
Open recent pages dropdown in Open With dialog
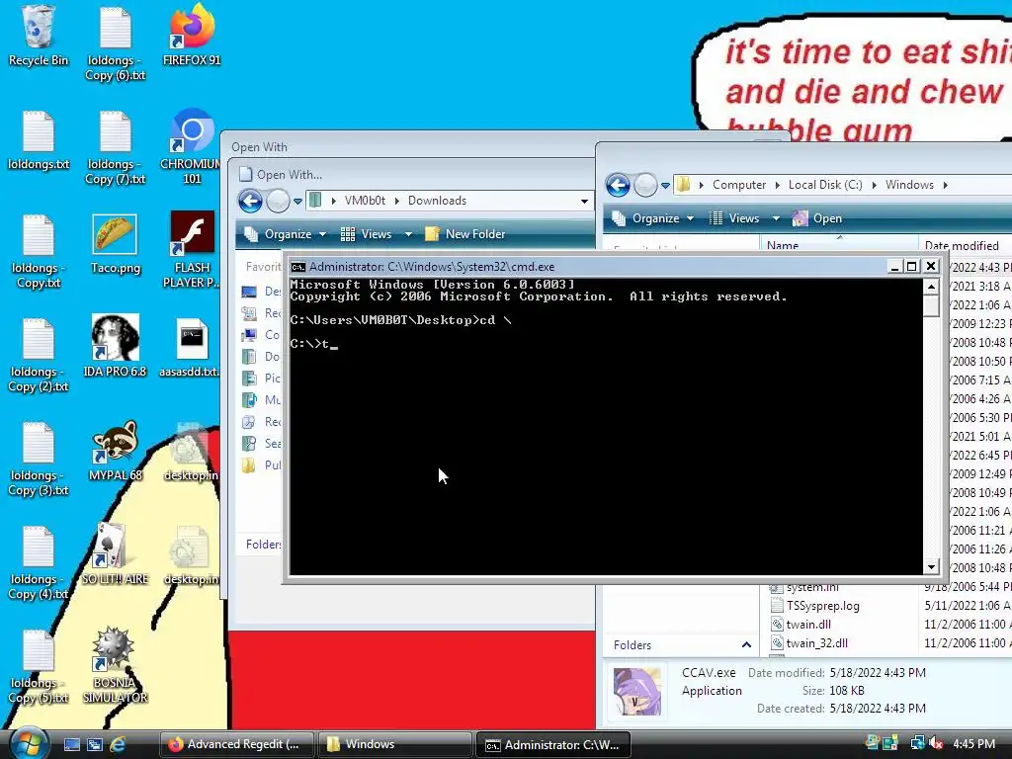pos(297,202)
